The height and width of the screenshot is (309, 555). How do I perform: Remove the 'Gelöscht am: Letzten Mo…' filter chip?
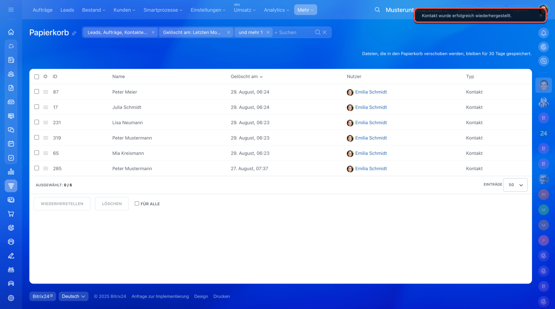point(229,32)
